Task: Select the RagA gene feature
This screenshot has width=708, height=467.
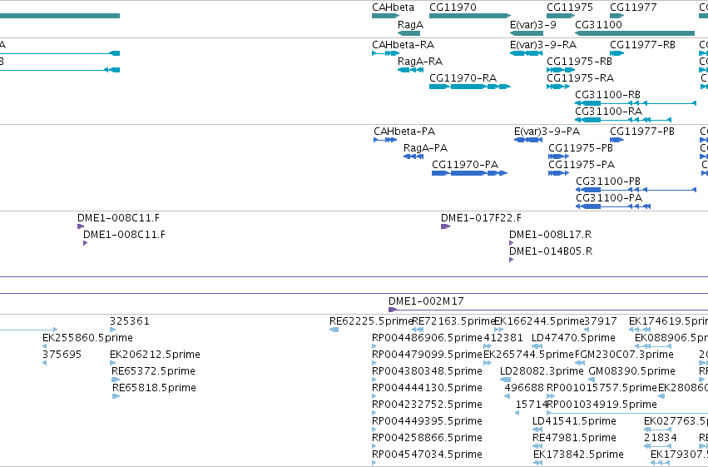Action: 409,33
